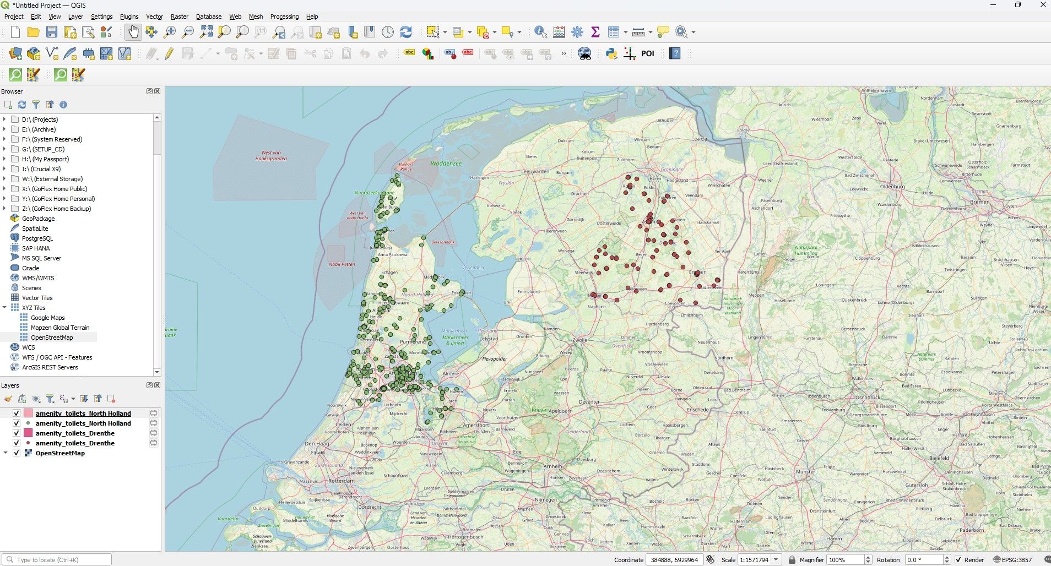This screenshot has height=566, width=1051.
Task: Click the Identify Features tool
Action: point(540,32)
